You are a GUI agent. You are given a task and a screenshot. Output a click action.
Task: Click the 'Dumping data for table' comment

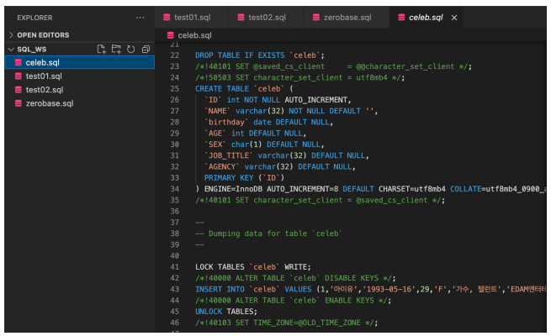pyautogui.click(x=268, y=234)
